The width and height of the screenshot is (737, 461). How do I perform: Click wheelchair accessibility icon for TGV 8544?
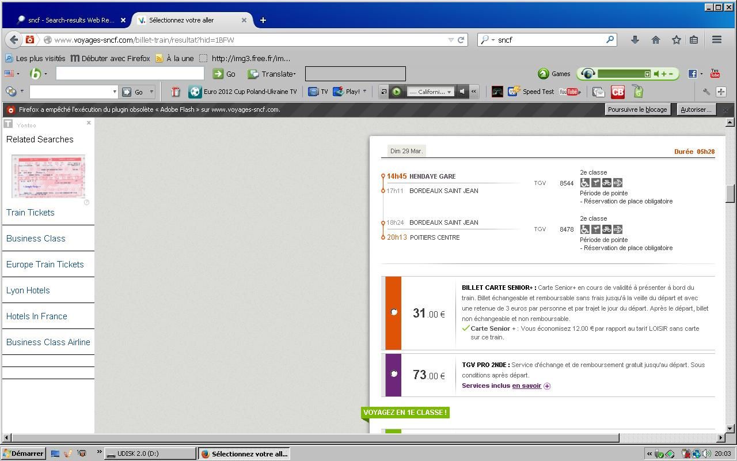tap(585, 183)
